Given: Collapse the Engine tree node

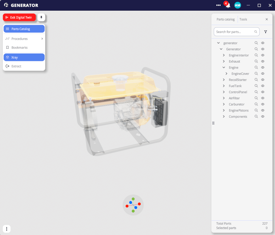Looking at the screenshot, I should point(224,67).
